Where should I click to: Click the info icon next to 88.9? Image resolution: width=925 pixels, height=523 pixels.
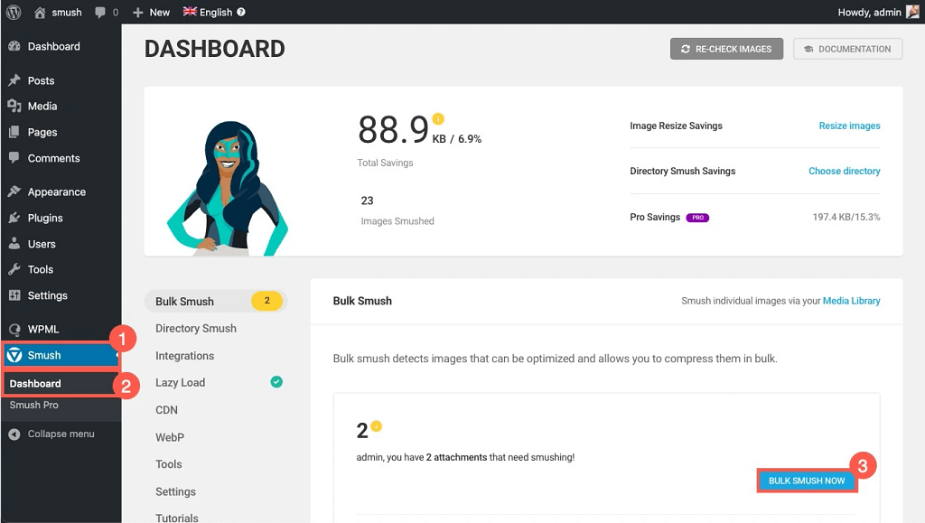pyautogui.click(x=438, y=118)
